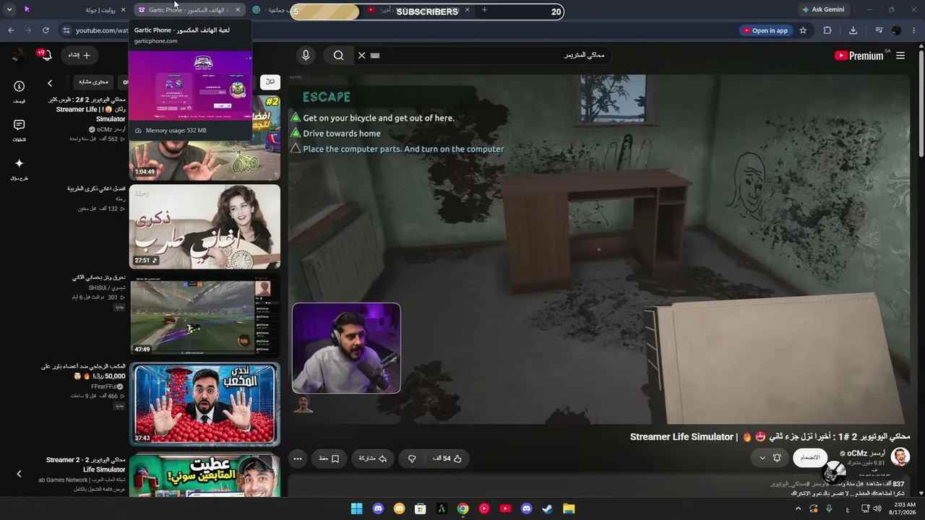Screen dimensions: 925x520
Task: Open the Chrome profile avatar
Action: coord(897,30)
